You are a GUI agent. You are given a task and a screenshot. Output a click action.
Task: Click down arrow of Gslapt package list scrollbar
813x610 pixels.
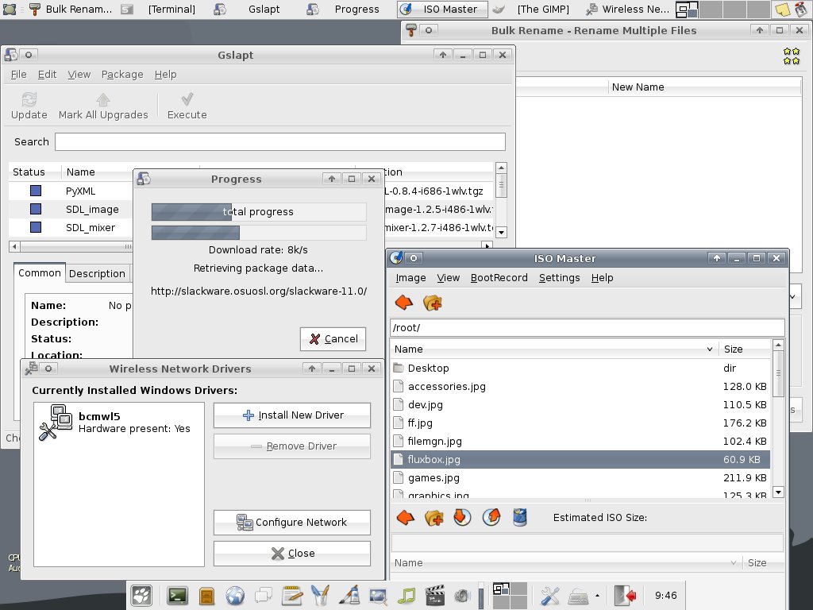tap(501, 232)
